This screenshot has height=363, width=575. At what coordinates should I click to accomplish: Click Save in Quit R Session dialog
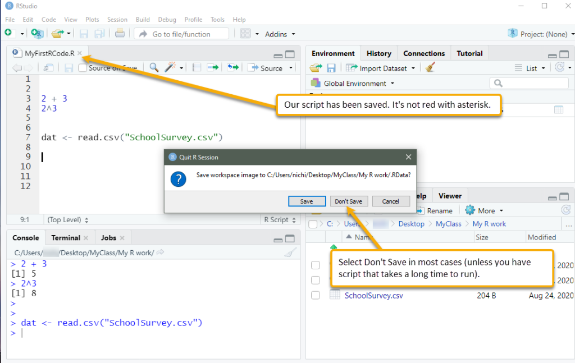307,201
